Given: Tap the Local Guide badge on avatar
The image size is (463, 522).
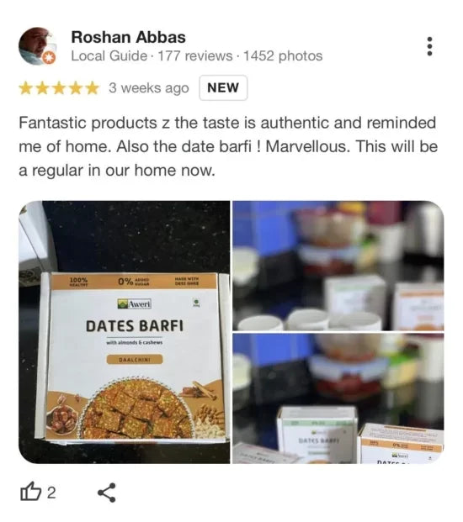Looking at the screenshot, I should coord(49,58).
